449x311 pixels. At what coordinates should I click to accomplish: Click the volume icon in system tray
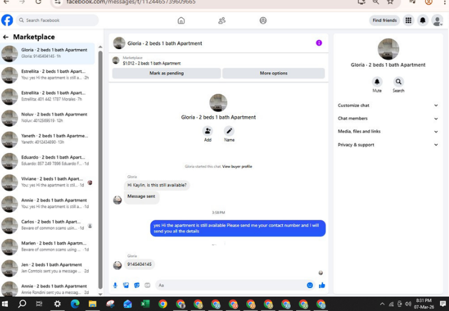(x=408, y=304)
